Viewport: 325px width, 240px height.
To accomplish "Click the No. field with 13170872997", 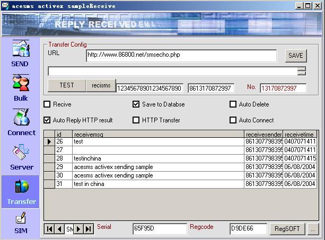I will (x=283, y=88).
